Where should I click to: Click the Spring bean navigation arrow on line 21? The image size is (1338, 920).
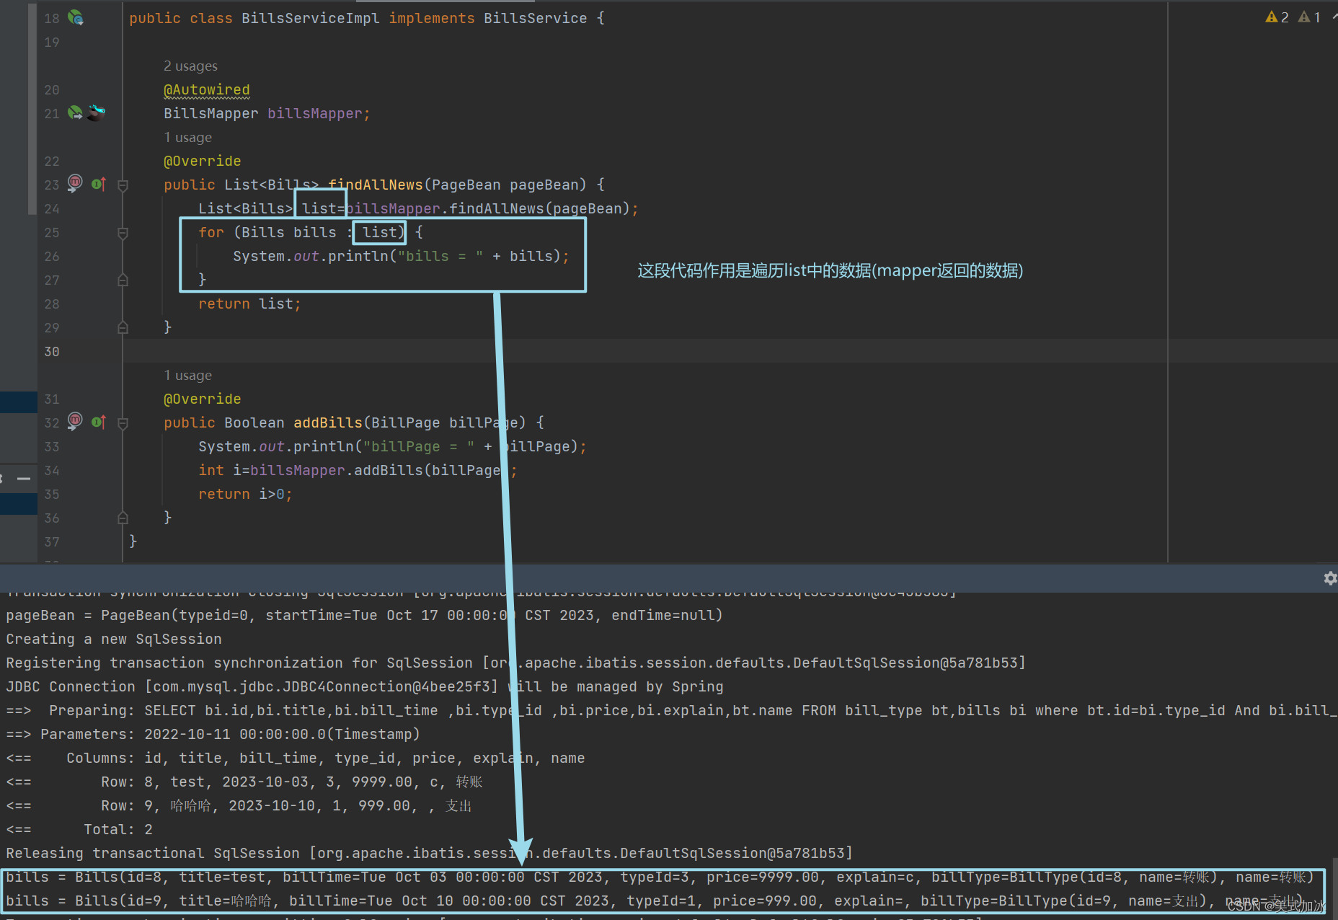75,112
